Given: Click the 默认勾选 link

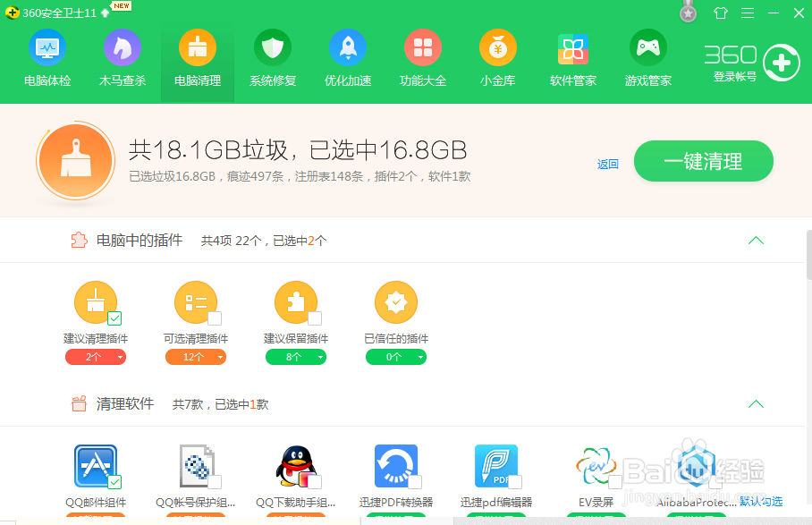Looking at the screenshot, I should (761, 501).
